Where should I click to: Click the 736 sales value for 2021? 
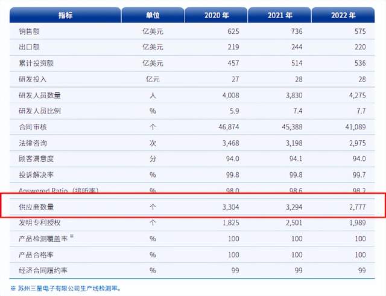[x=296, y=31]
